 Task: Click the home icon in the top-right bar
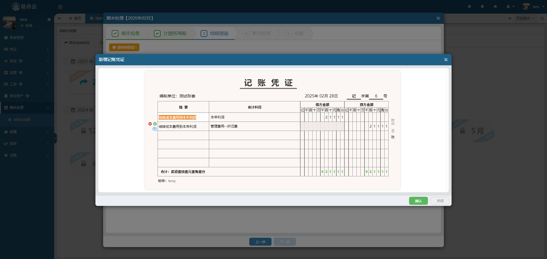(495, 7)
